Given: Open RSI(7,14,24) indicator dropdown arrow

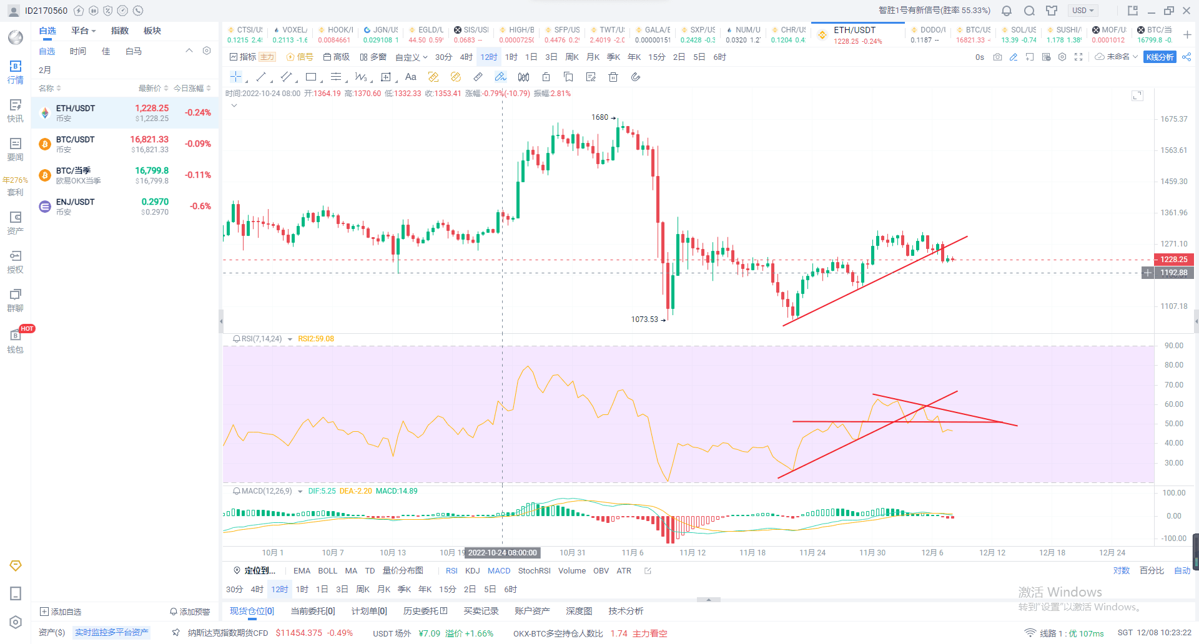Looking at the screenshot, I should tap(290, 339).
